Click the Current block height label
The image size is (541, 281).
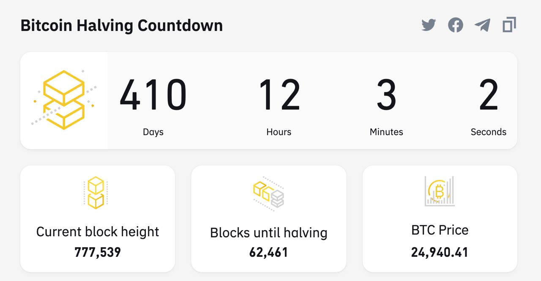pos(98,232)
